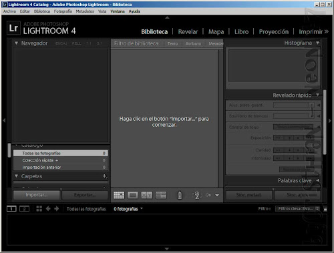Open the Ventana menu
This screenshot has width=334, height=253.
click(118, 11)
